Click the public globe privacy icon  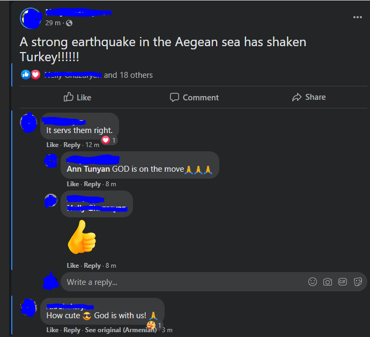pos(69,23)
